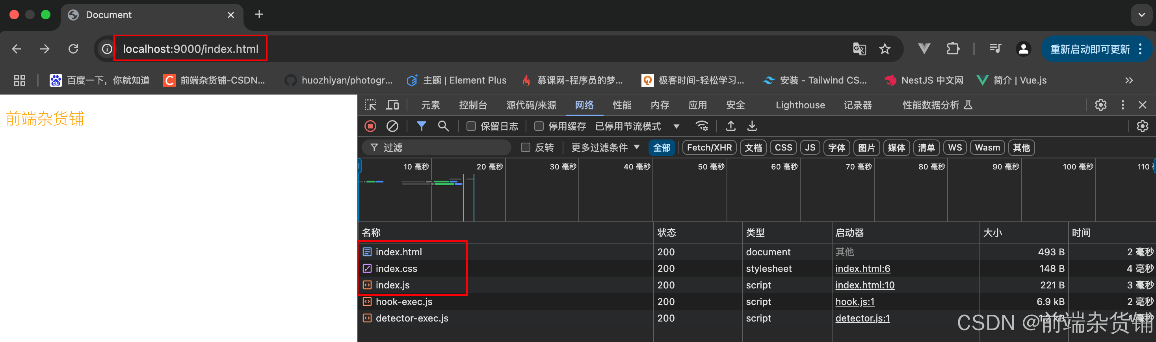Open initiator link hook.js:1

[x=855, y=301]
